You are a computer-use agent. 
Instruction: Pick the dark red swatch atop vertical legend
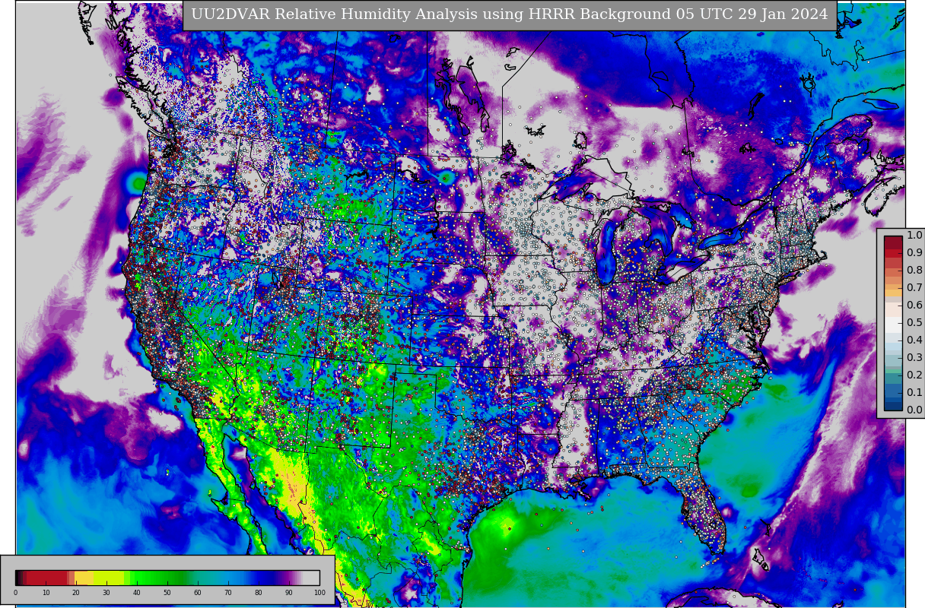pyautogui.click(x=893, y=242)
